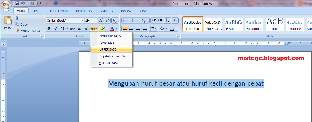Toggle bold formatting
Screen dimensions: 312x122
(x=49, y=29)
